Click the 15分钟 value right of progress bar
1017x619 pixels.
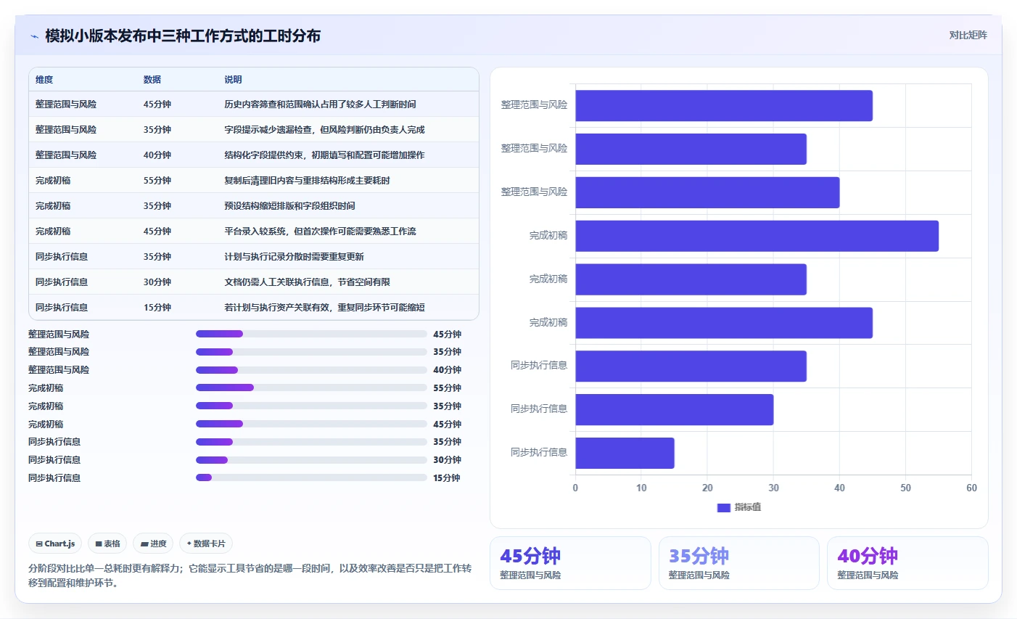[x=447, y=478]
